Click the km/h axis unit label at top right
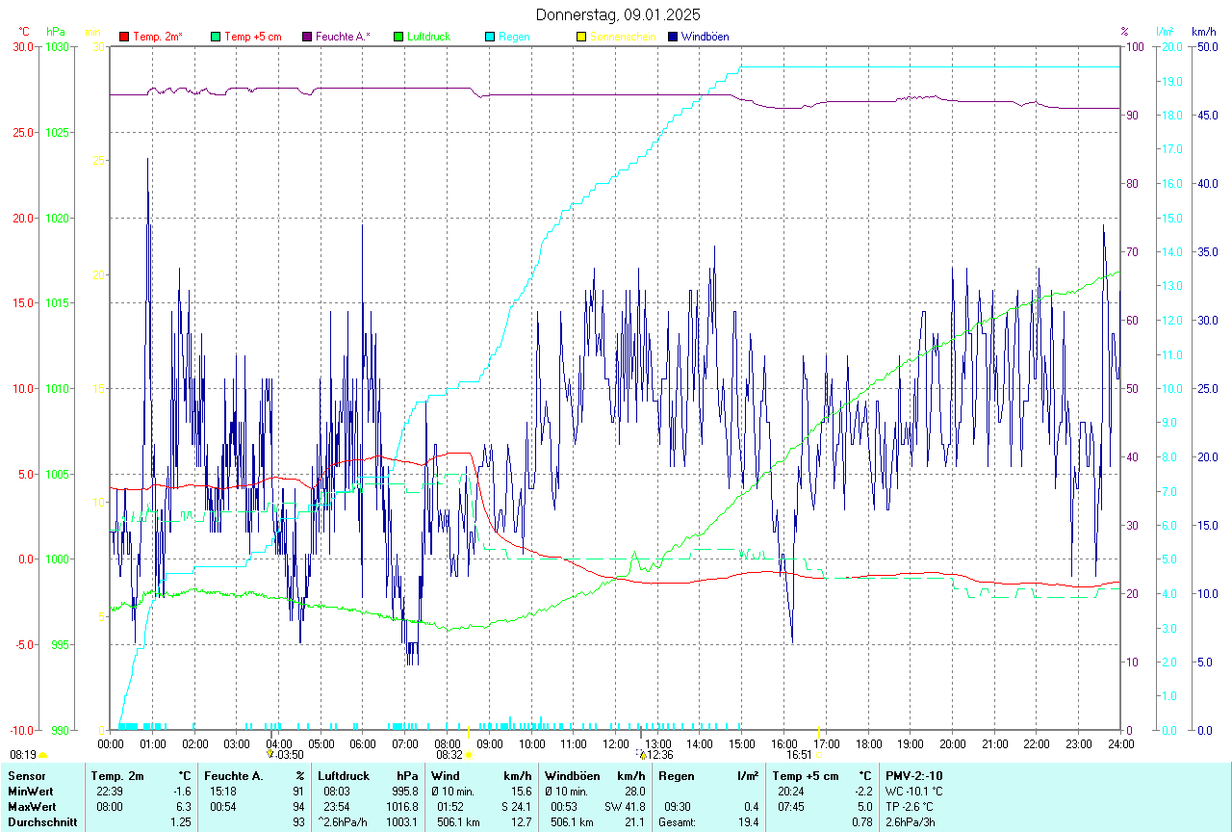This screenshot has width=1232, height=832. 1204,32
